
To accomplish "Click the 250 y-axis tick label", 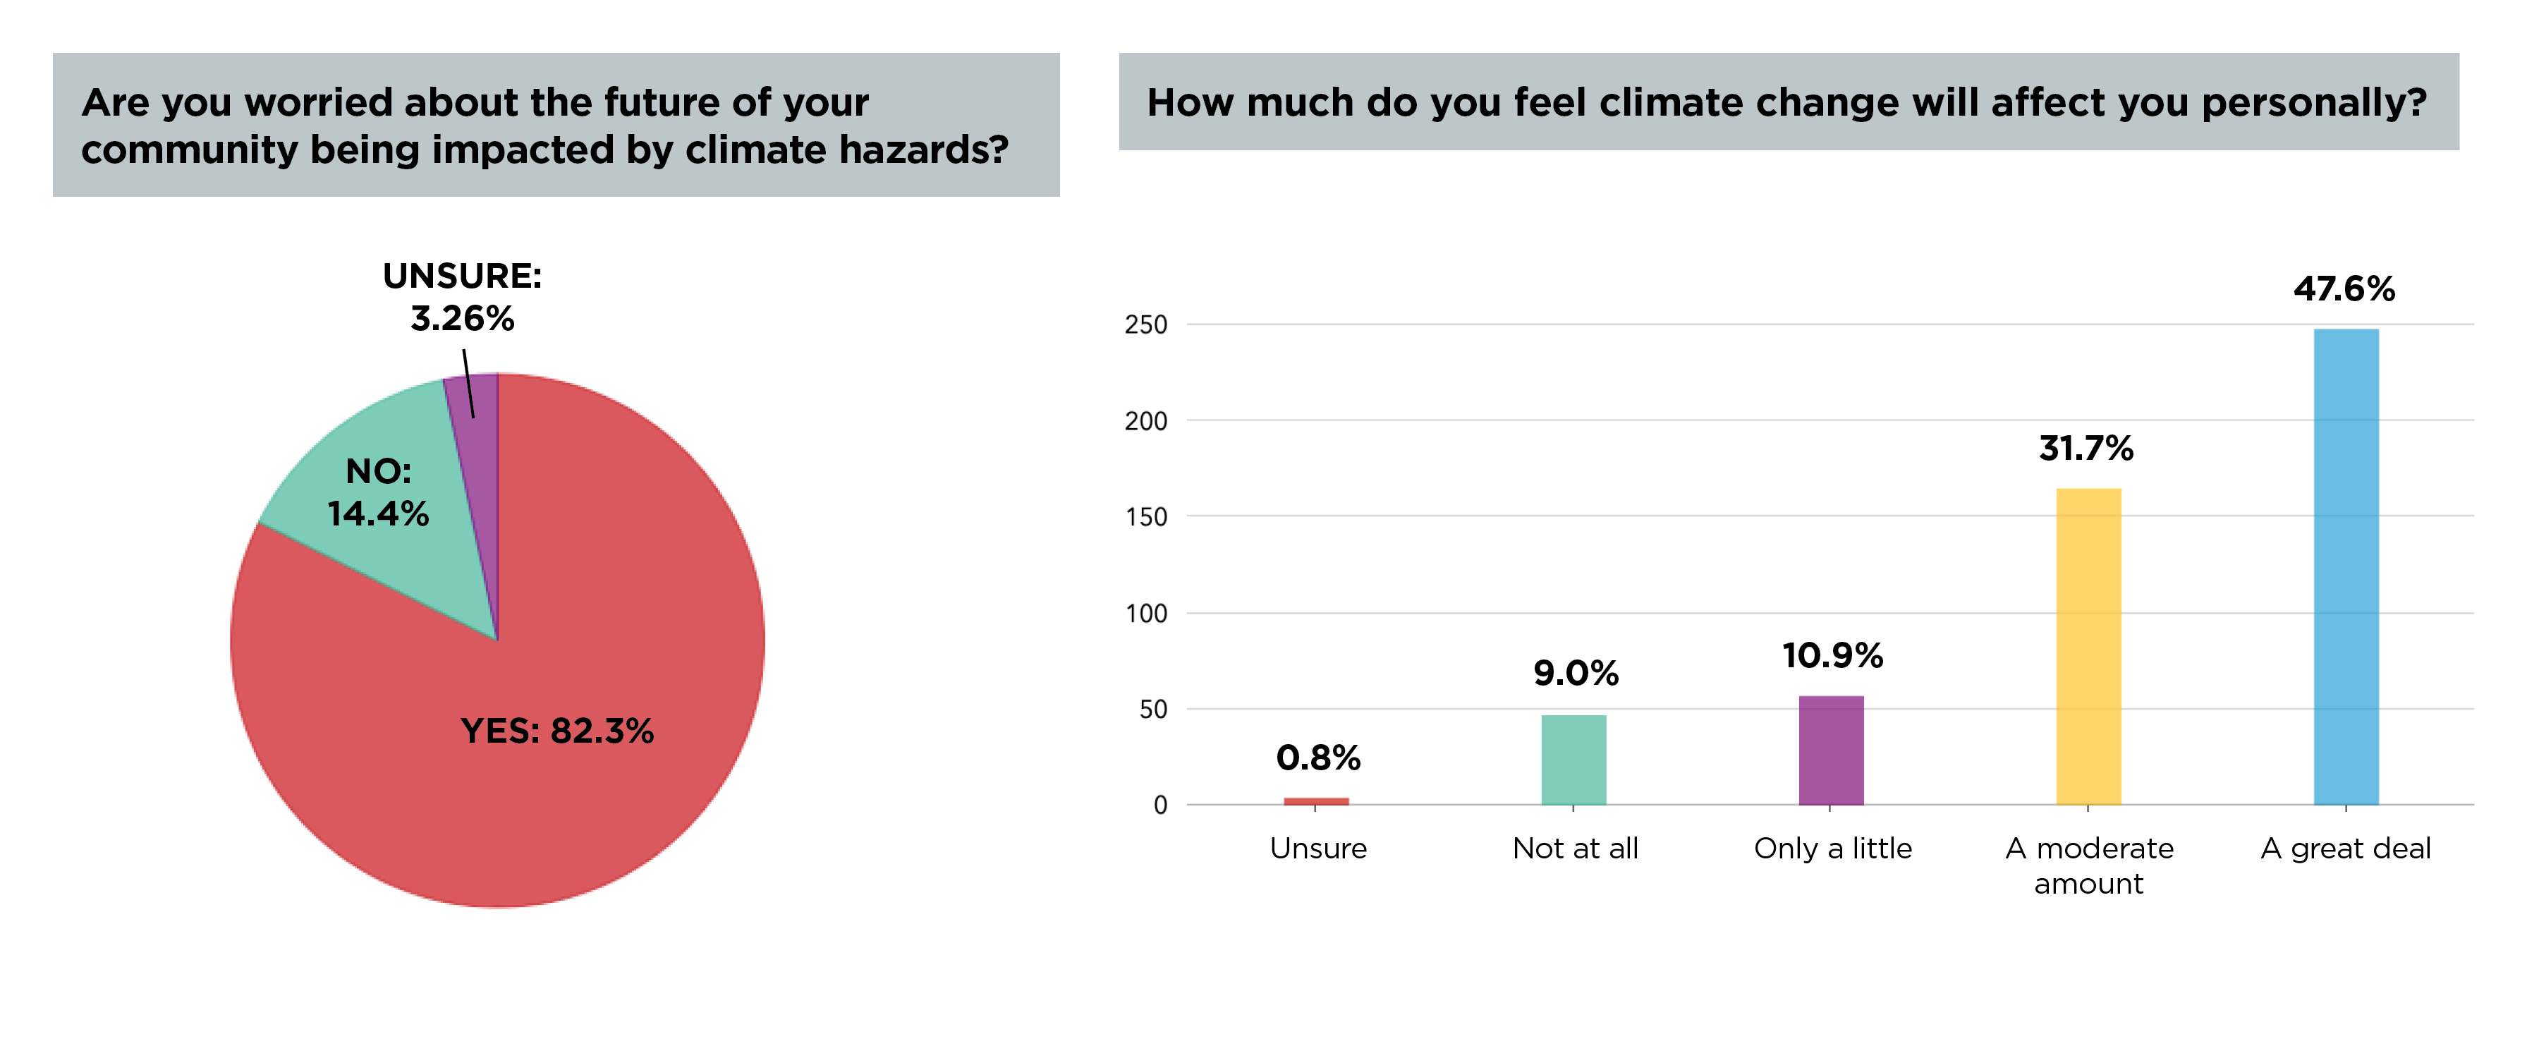I will click(1145, 324).
